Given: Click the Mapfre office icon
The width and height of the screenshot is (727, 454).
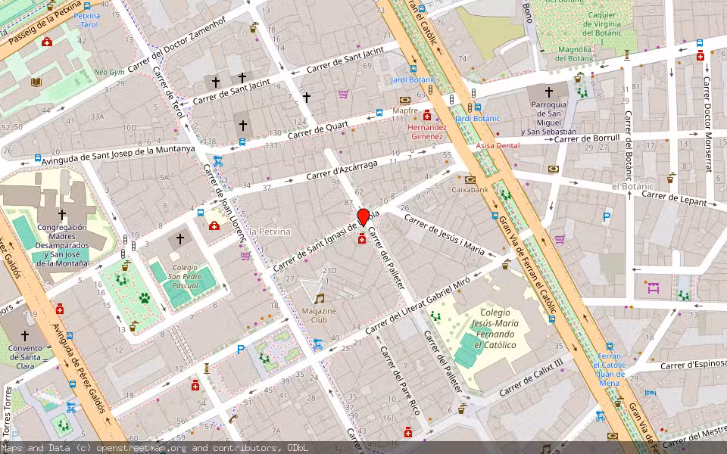Looking at the screenshot, I should tap(404, 100).
